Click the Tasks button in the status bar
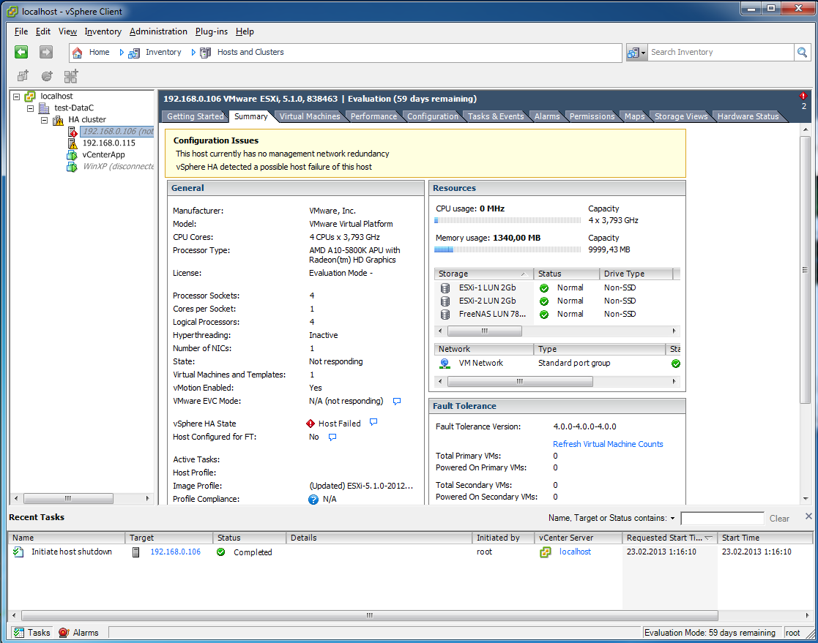Screen dimensions: 818x643 click(x=32, y=633)
